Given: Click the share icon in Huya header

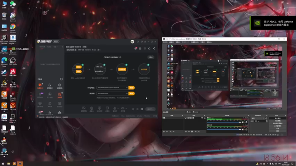Looking at the screenshot, I should pos(154,49).
